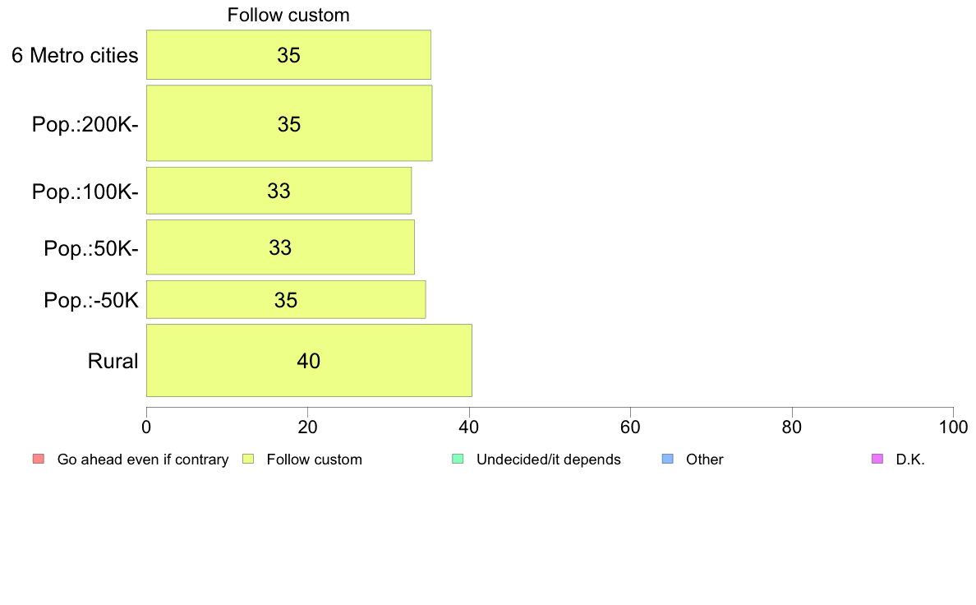Select the 6 Metro cities bar
Viewport: 976px width, 605px height.
289,55
